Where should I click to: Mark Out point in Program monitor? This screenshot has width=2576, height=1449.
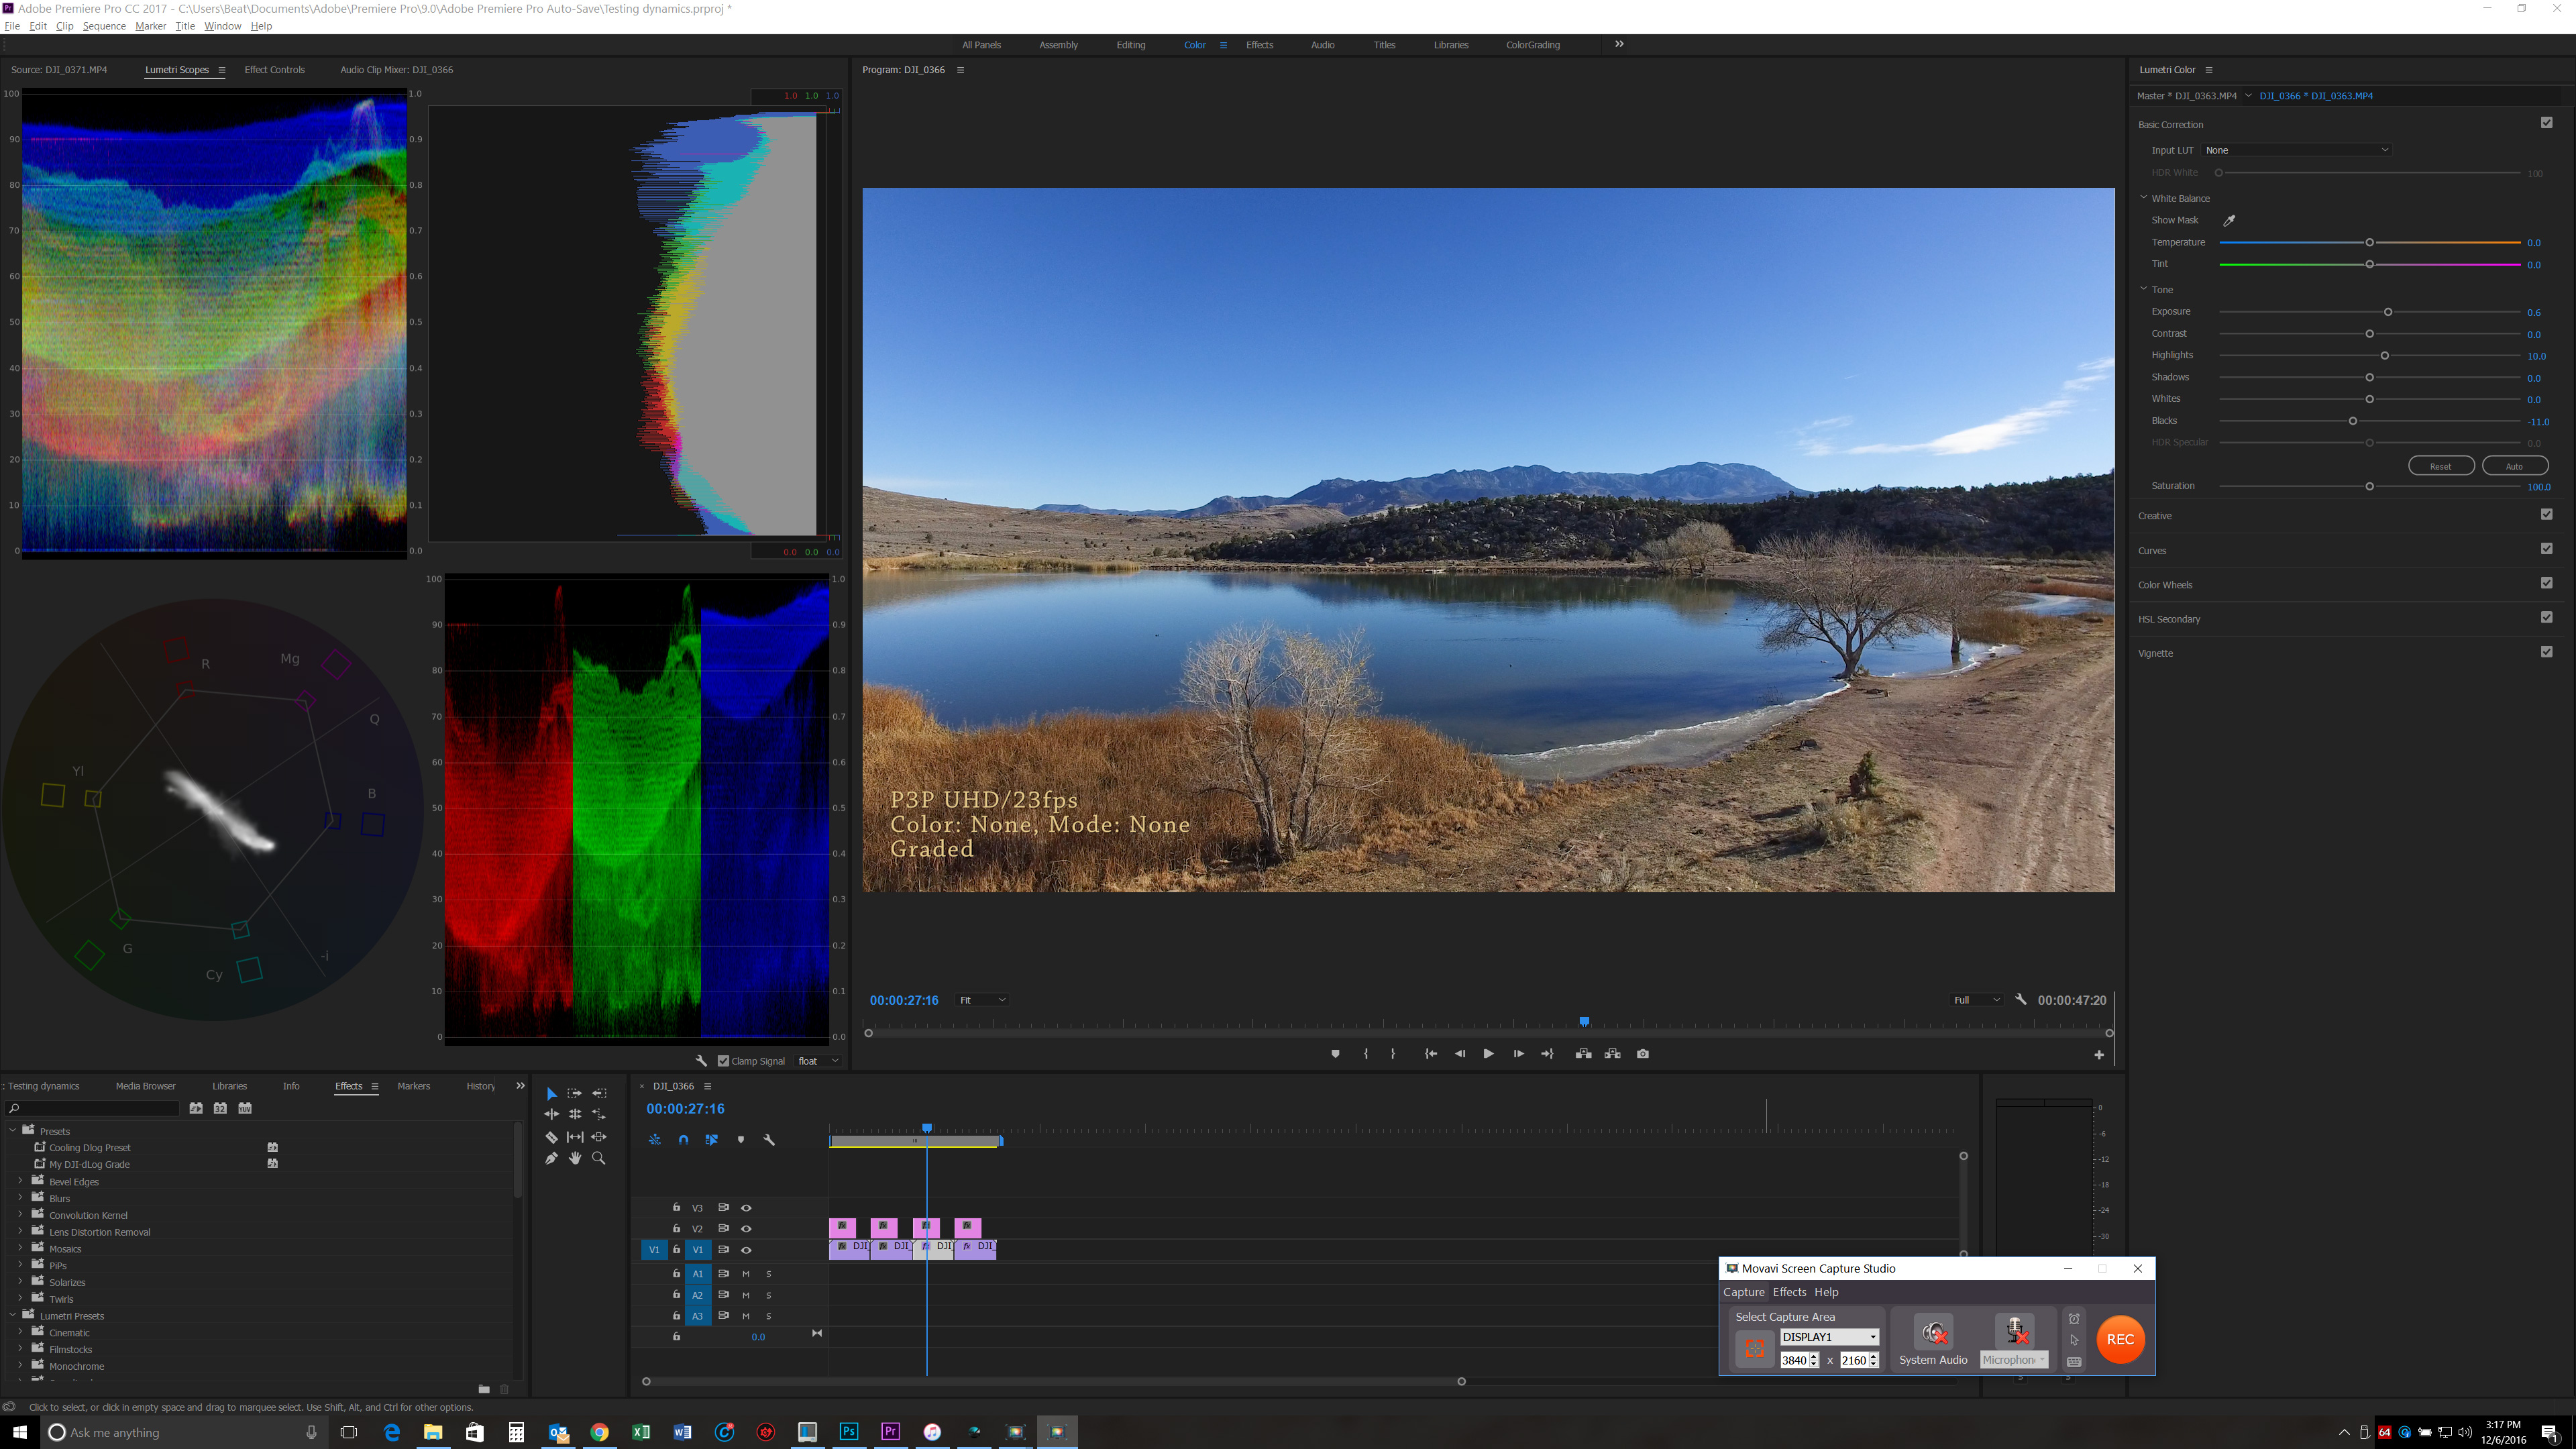tap(1393, 1053)
